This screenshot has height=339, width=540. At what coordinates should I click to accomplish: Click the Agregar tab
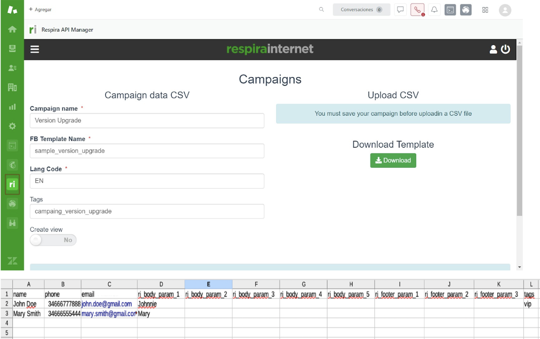pos(40,9)
